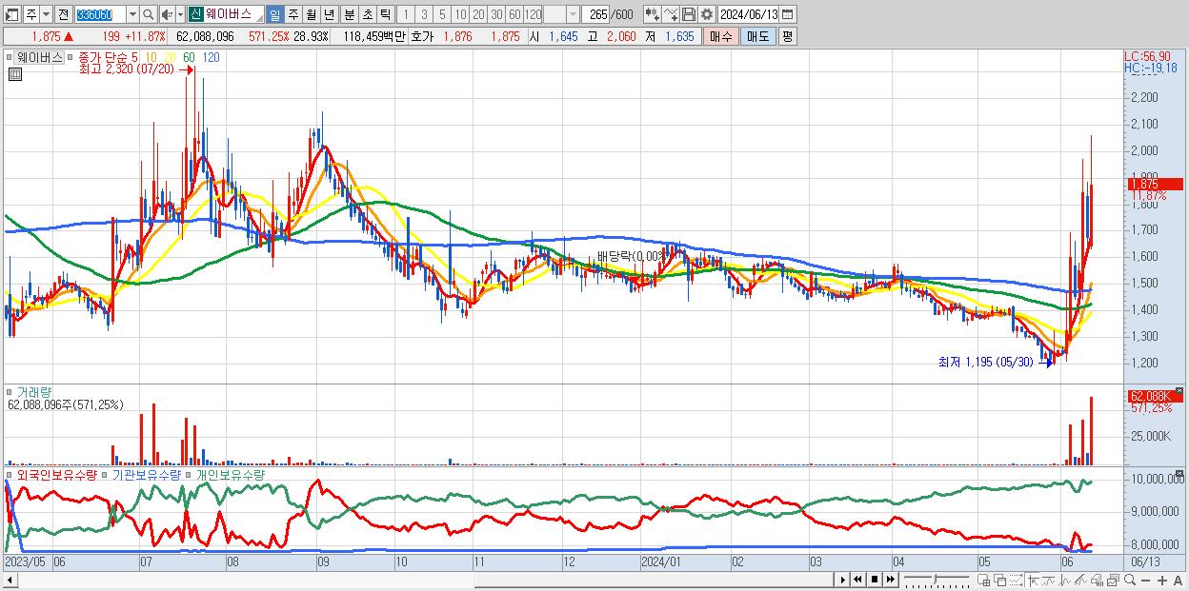
Task: Click the date field 2024/06/13
Action: pyautogui.click(x=749, y=14)
